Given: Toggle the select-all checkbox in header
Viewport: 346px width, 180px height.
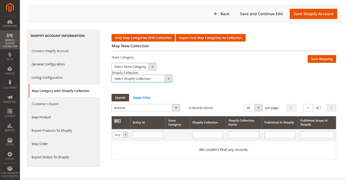Looking at the screenshot, I should tap(117, 121).
